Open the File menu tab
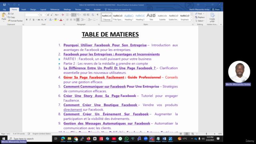The width and height of the screenshot is (256, 144). (4, 10)
